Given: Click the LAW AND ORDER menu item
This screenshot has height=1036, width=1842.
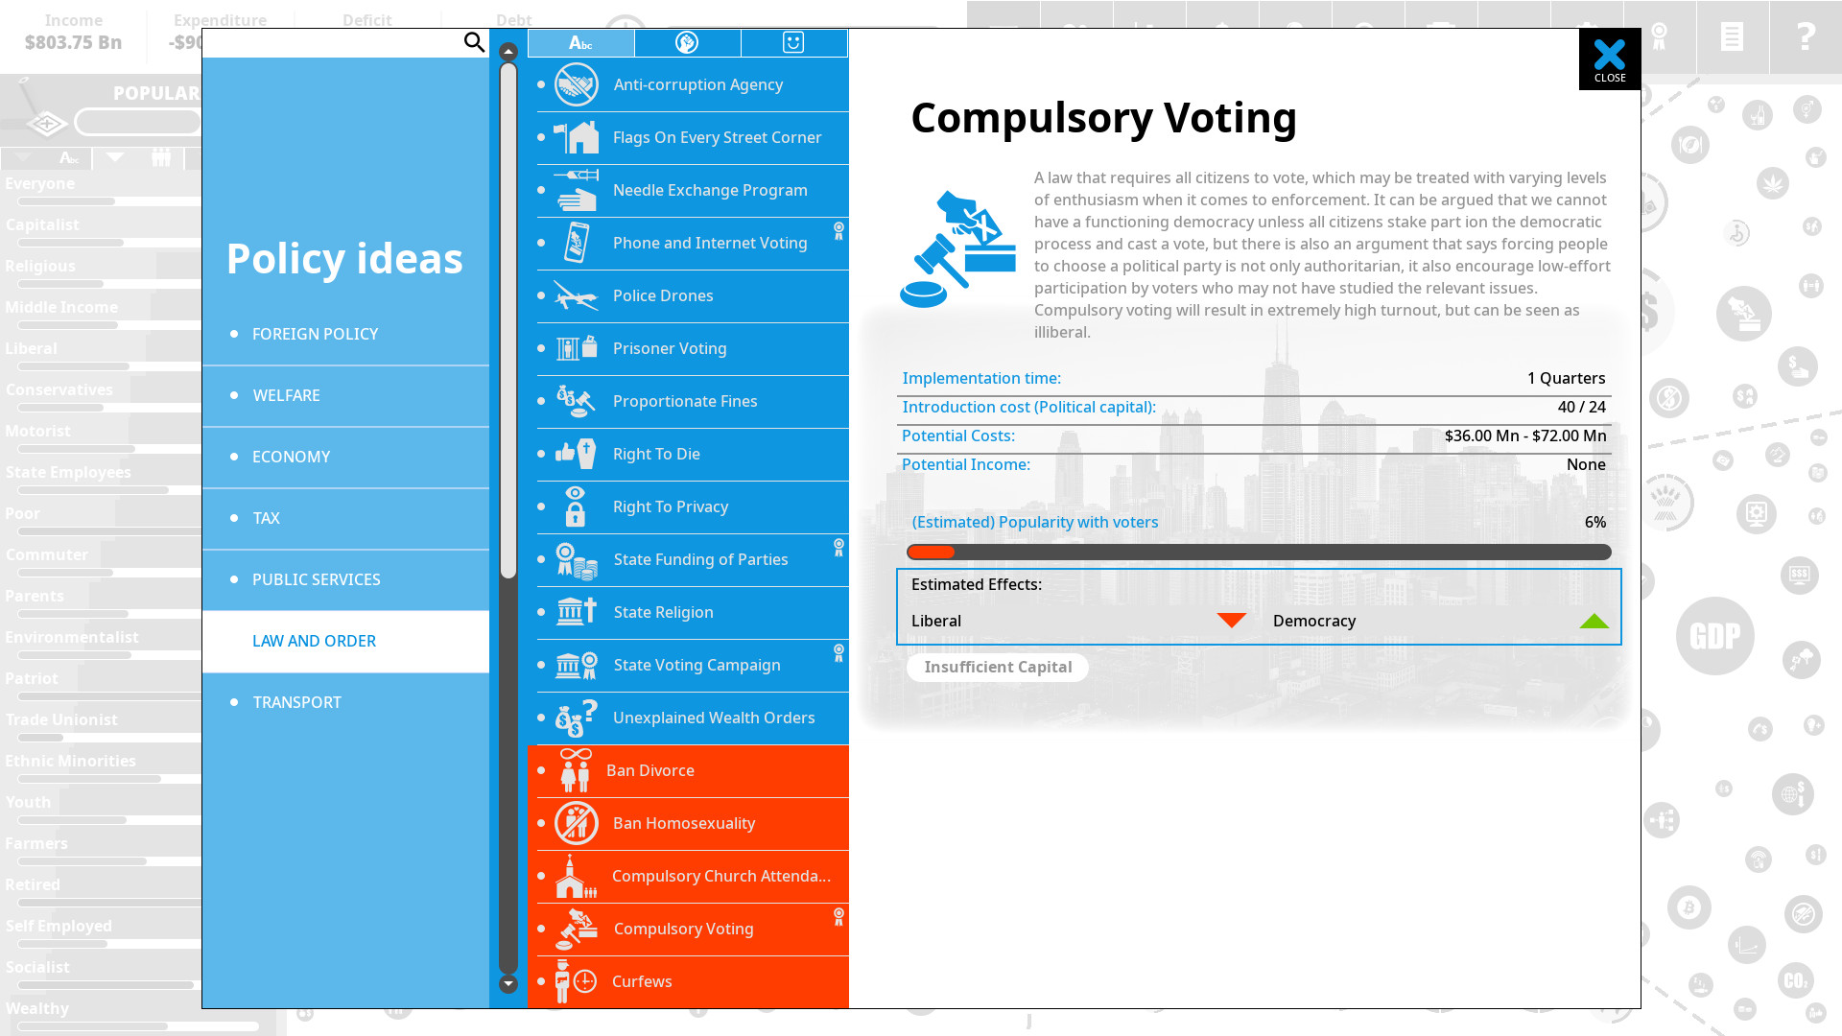Looking at the screenshot, I should [314, 640].
